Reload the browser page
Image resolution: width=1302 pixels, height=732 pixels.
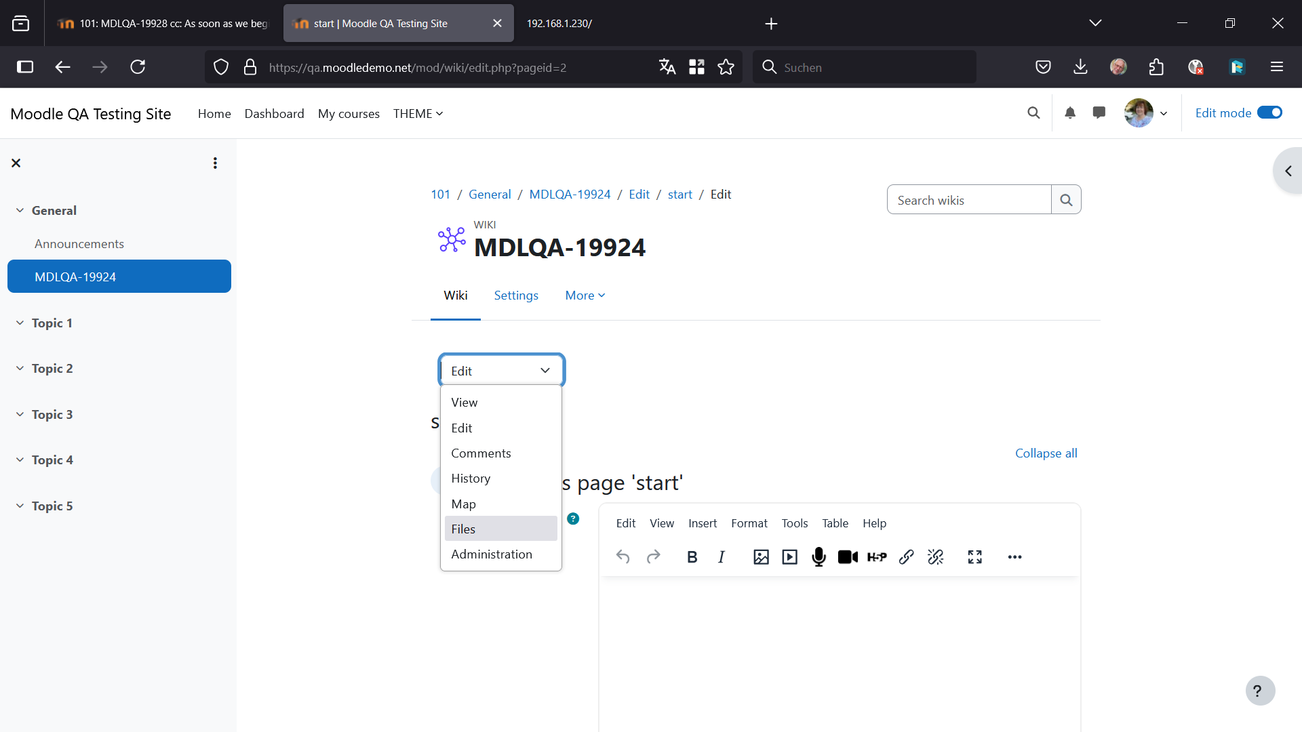(x=138, y=67)
